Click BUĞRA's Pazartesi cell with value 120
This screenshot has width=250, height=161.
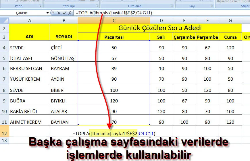click(114, 101)
